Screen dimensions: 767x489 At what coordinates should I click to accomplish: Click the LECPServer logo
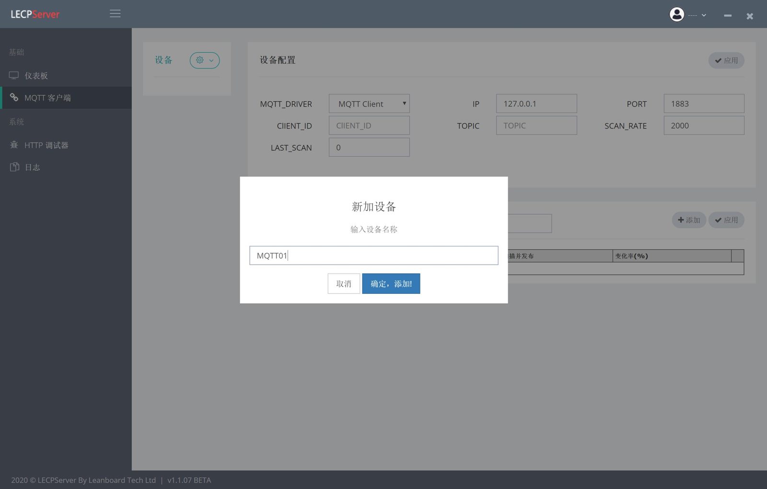point(35,14)
